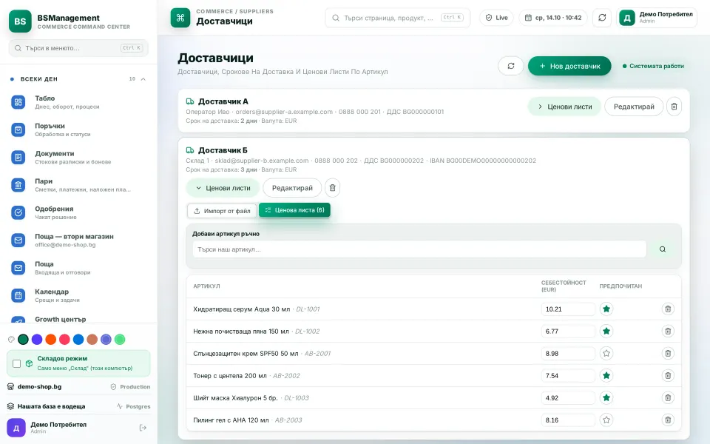
Task: Click the refresh icon in the top bar
Action: [x=602, y=18]
